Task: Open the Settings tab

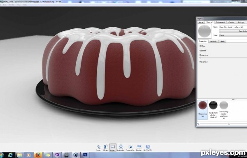Action: pos(240,22)
